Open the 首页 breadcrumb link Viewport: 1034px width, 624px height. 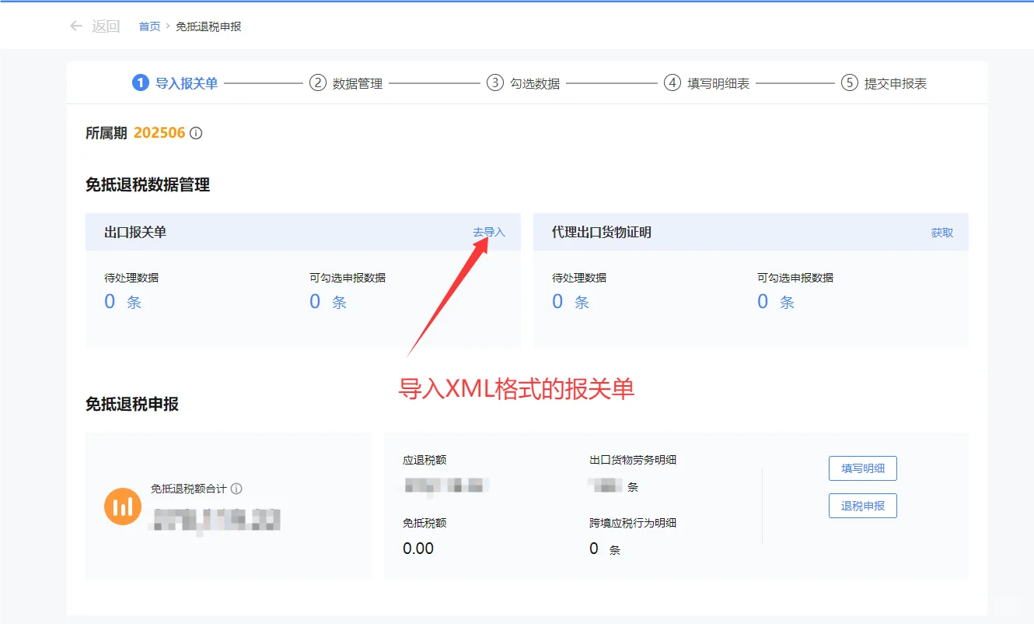[x=148, y=26]
